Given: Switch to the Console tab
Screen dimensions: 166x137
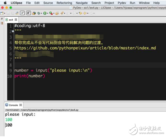Looking at the screenshot, I should [x=13, y=105].
